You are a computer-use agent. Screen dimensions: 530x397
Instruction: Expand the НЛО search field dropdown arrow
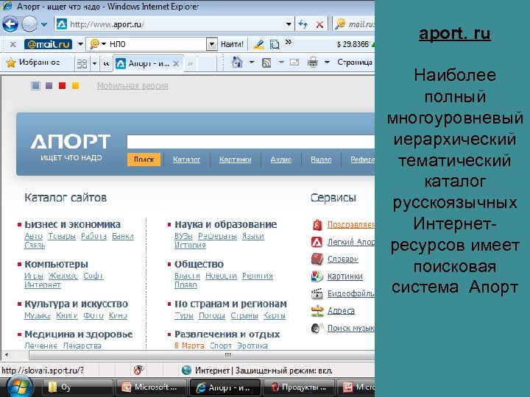pyautogui.click(x=211, y=44)
